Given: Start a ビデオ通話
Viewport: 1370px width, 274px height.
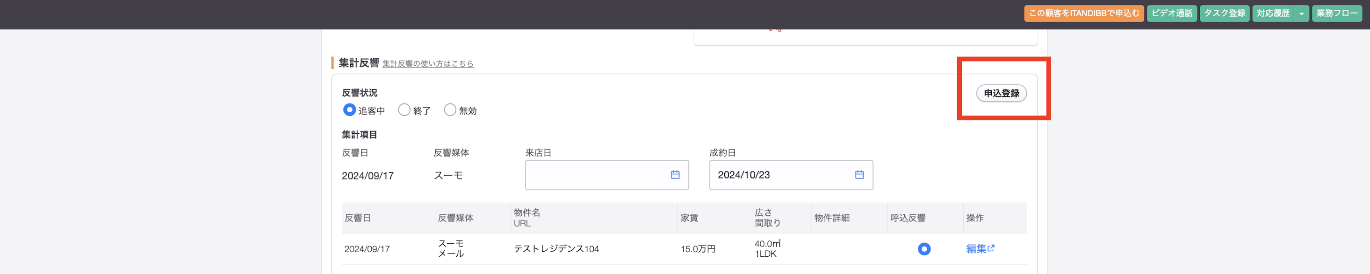Looking at the screenshot, I should tap(1171, 13).
